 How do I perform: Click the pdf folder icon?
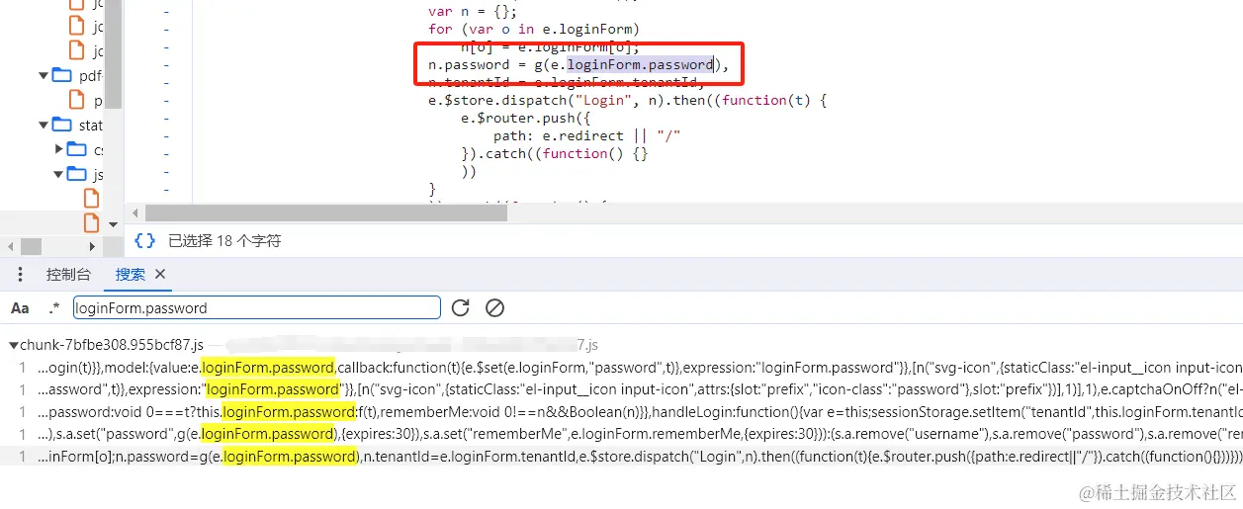point(62,75)
